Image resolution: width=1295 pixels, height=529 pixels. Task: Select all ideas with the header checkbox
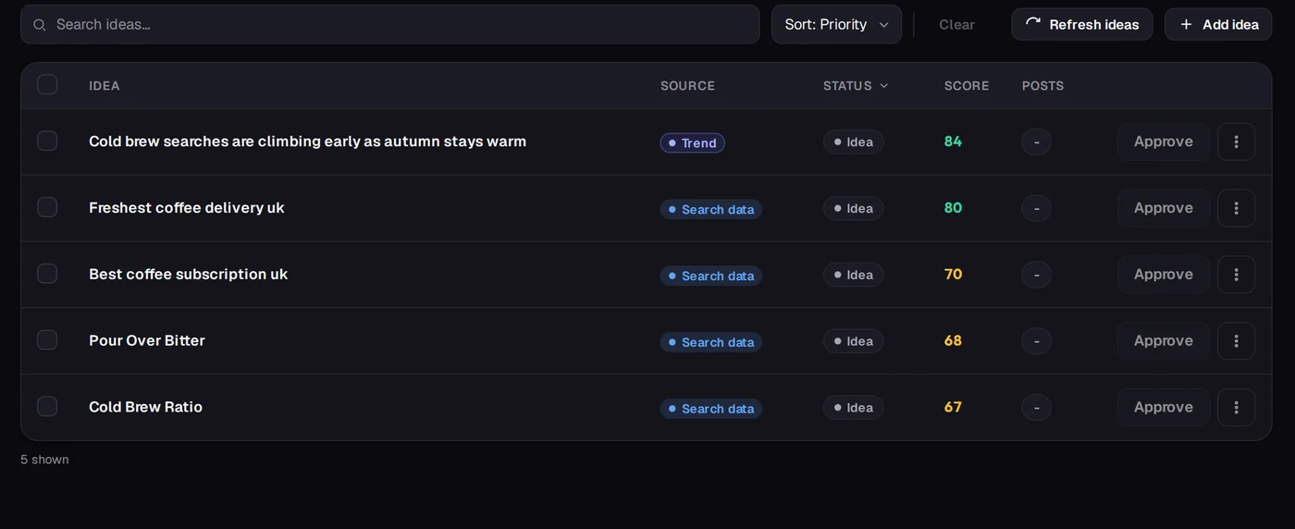[x=47, y=85]
